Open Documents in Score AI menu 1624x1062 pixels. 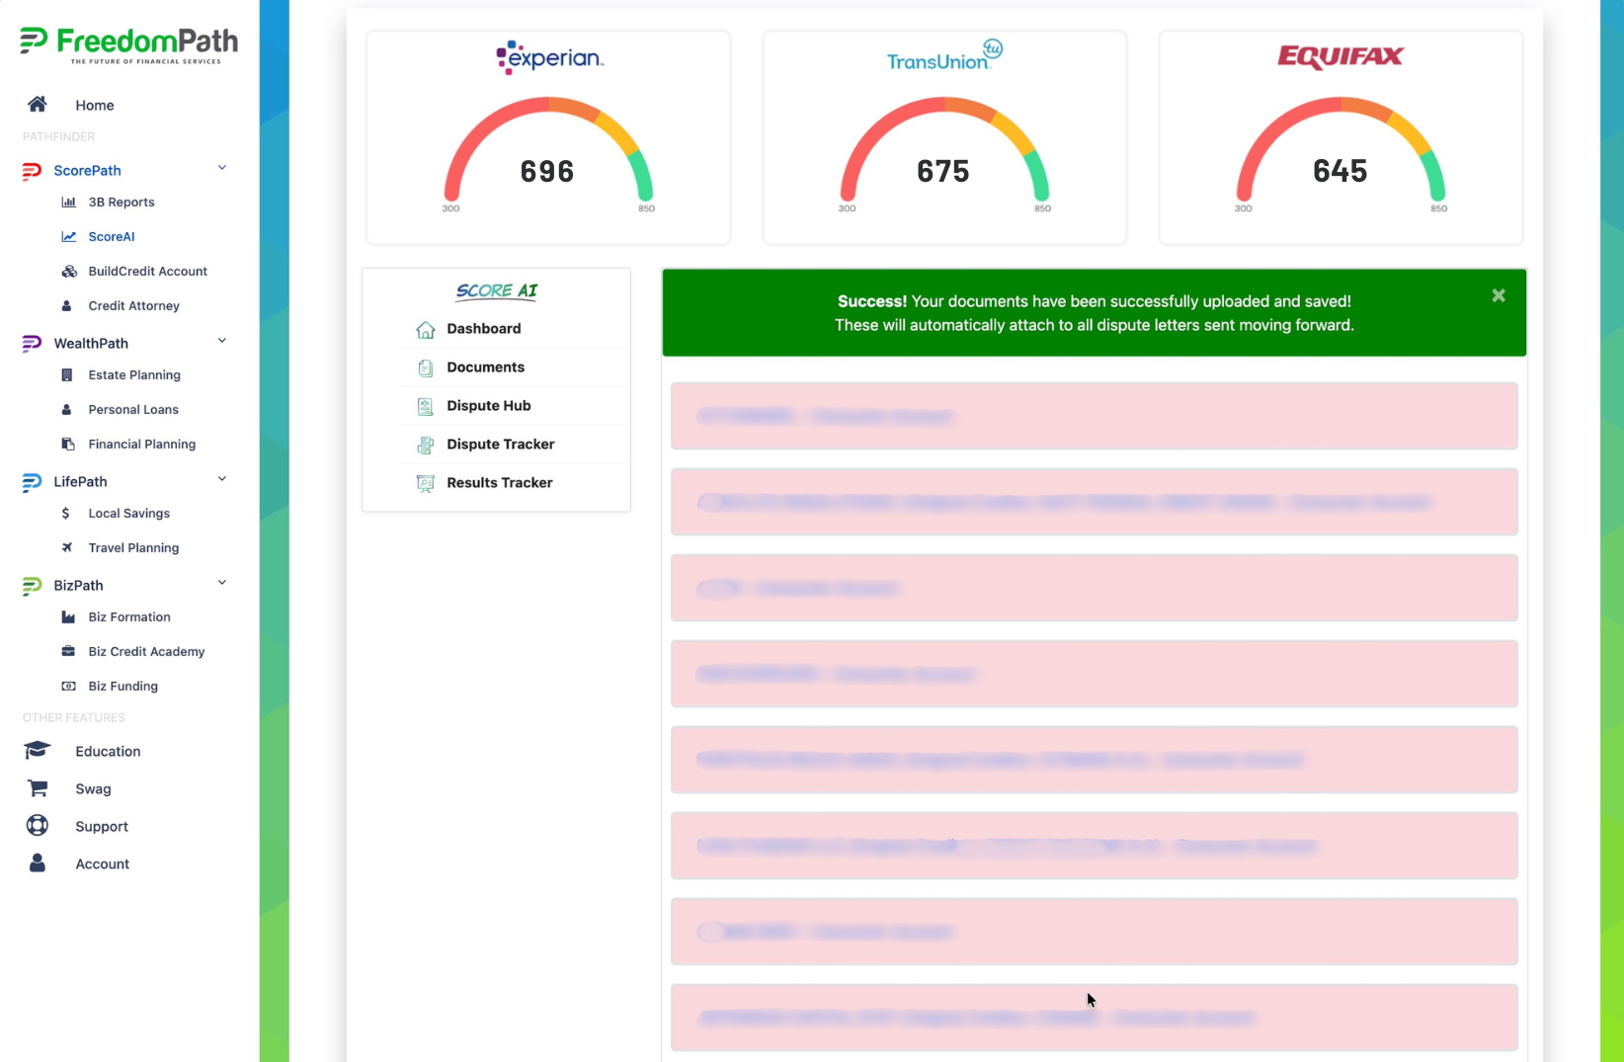(x=485, y=368)
